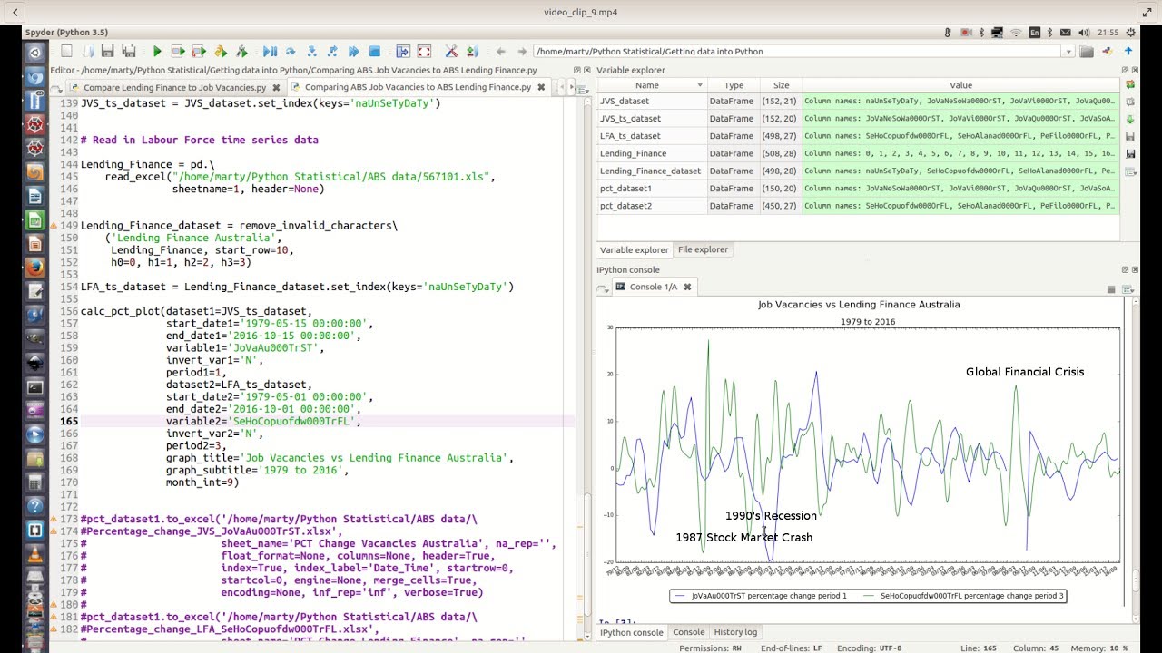The image size is (1162, 653).
Task: Open Preferences with the wrench icon
Action: click(x=450, y=52)
